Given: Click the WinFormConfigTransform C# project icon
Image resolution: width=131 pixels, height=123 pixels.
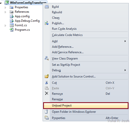Looking at the screenshot, I should [x=7, y=2].
